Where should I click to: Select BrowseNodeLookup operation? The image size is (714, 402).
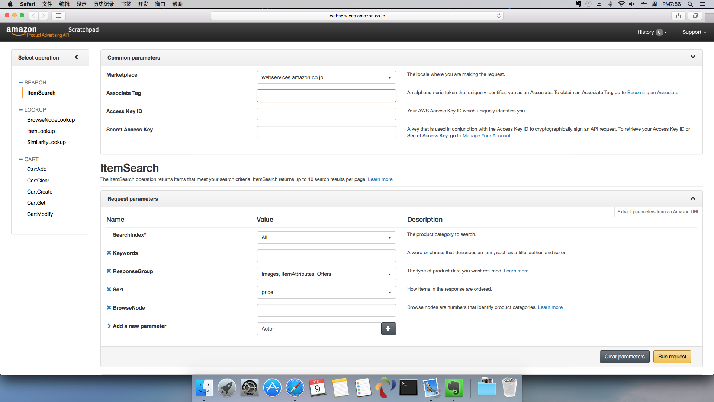(x=51, y=120)
